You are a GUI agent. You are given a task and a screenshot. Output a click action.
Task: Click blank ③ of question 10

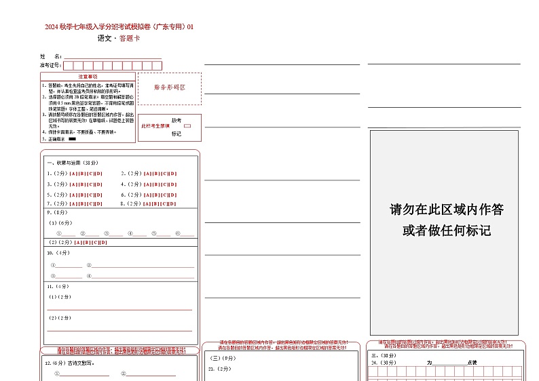pos(69,276)
